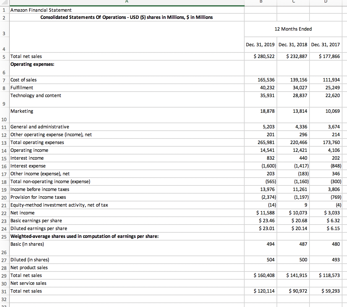Select the Diluted (in shares) label
The height and width of the screenshot is (307, 347).
(30, 260)
